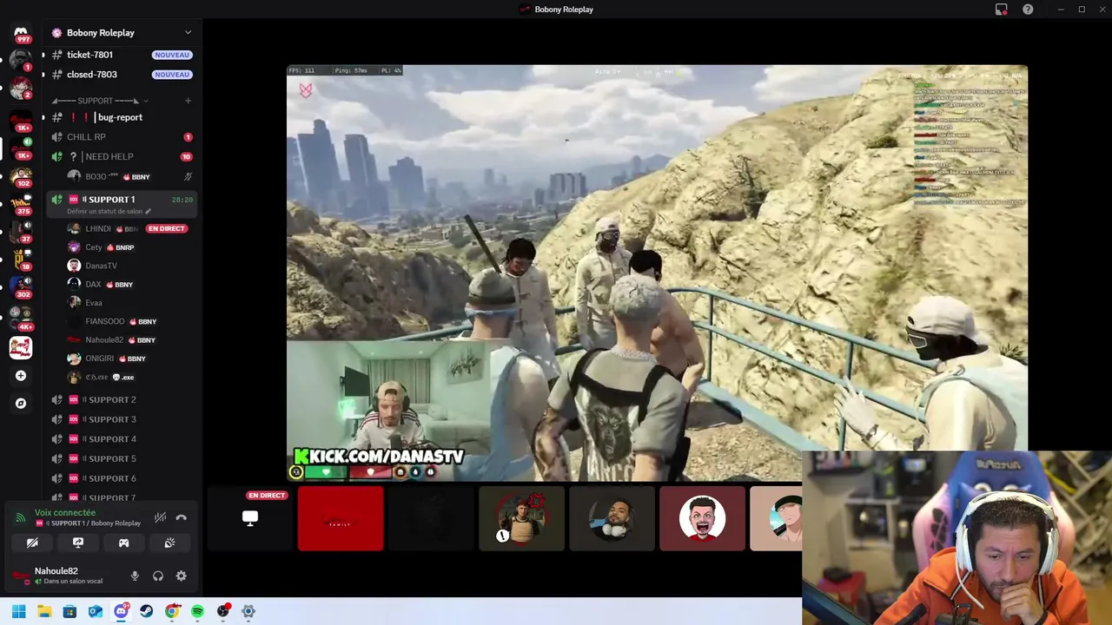The width and height of the screenshot is (1112, 625).
Task: Select the red FAMILY participant tile
Action: [341, 518]
